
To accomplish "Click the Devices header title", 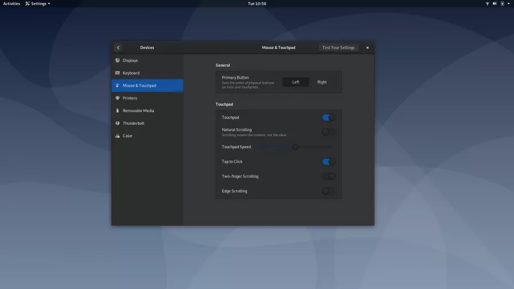I will point(147,48).
